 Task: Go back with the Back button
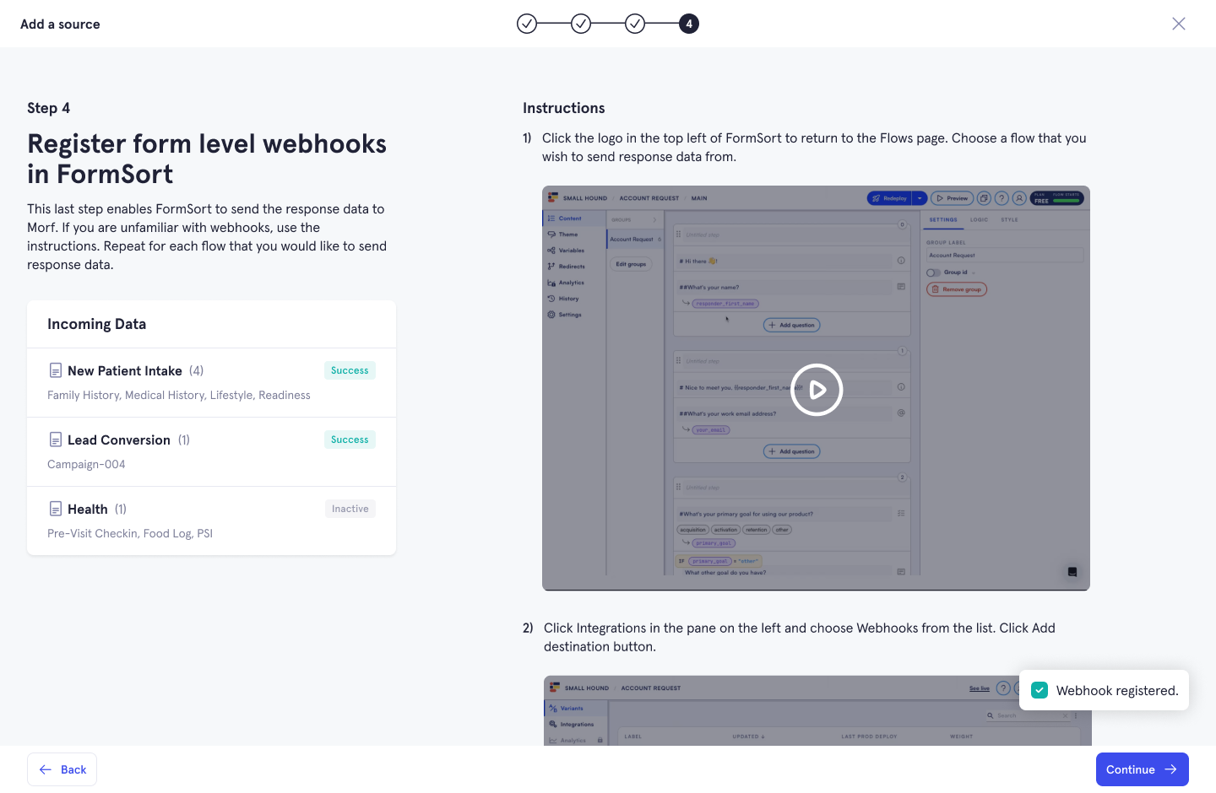pyautogui.click(x=62, y=769)
